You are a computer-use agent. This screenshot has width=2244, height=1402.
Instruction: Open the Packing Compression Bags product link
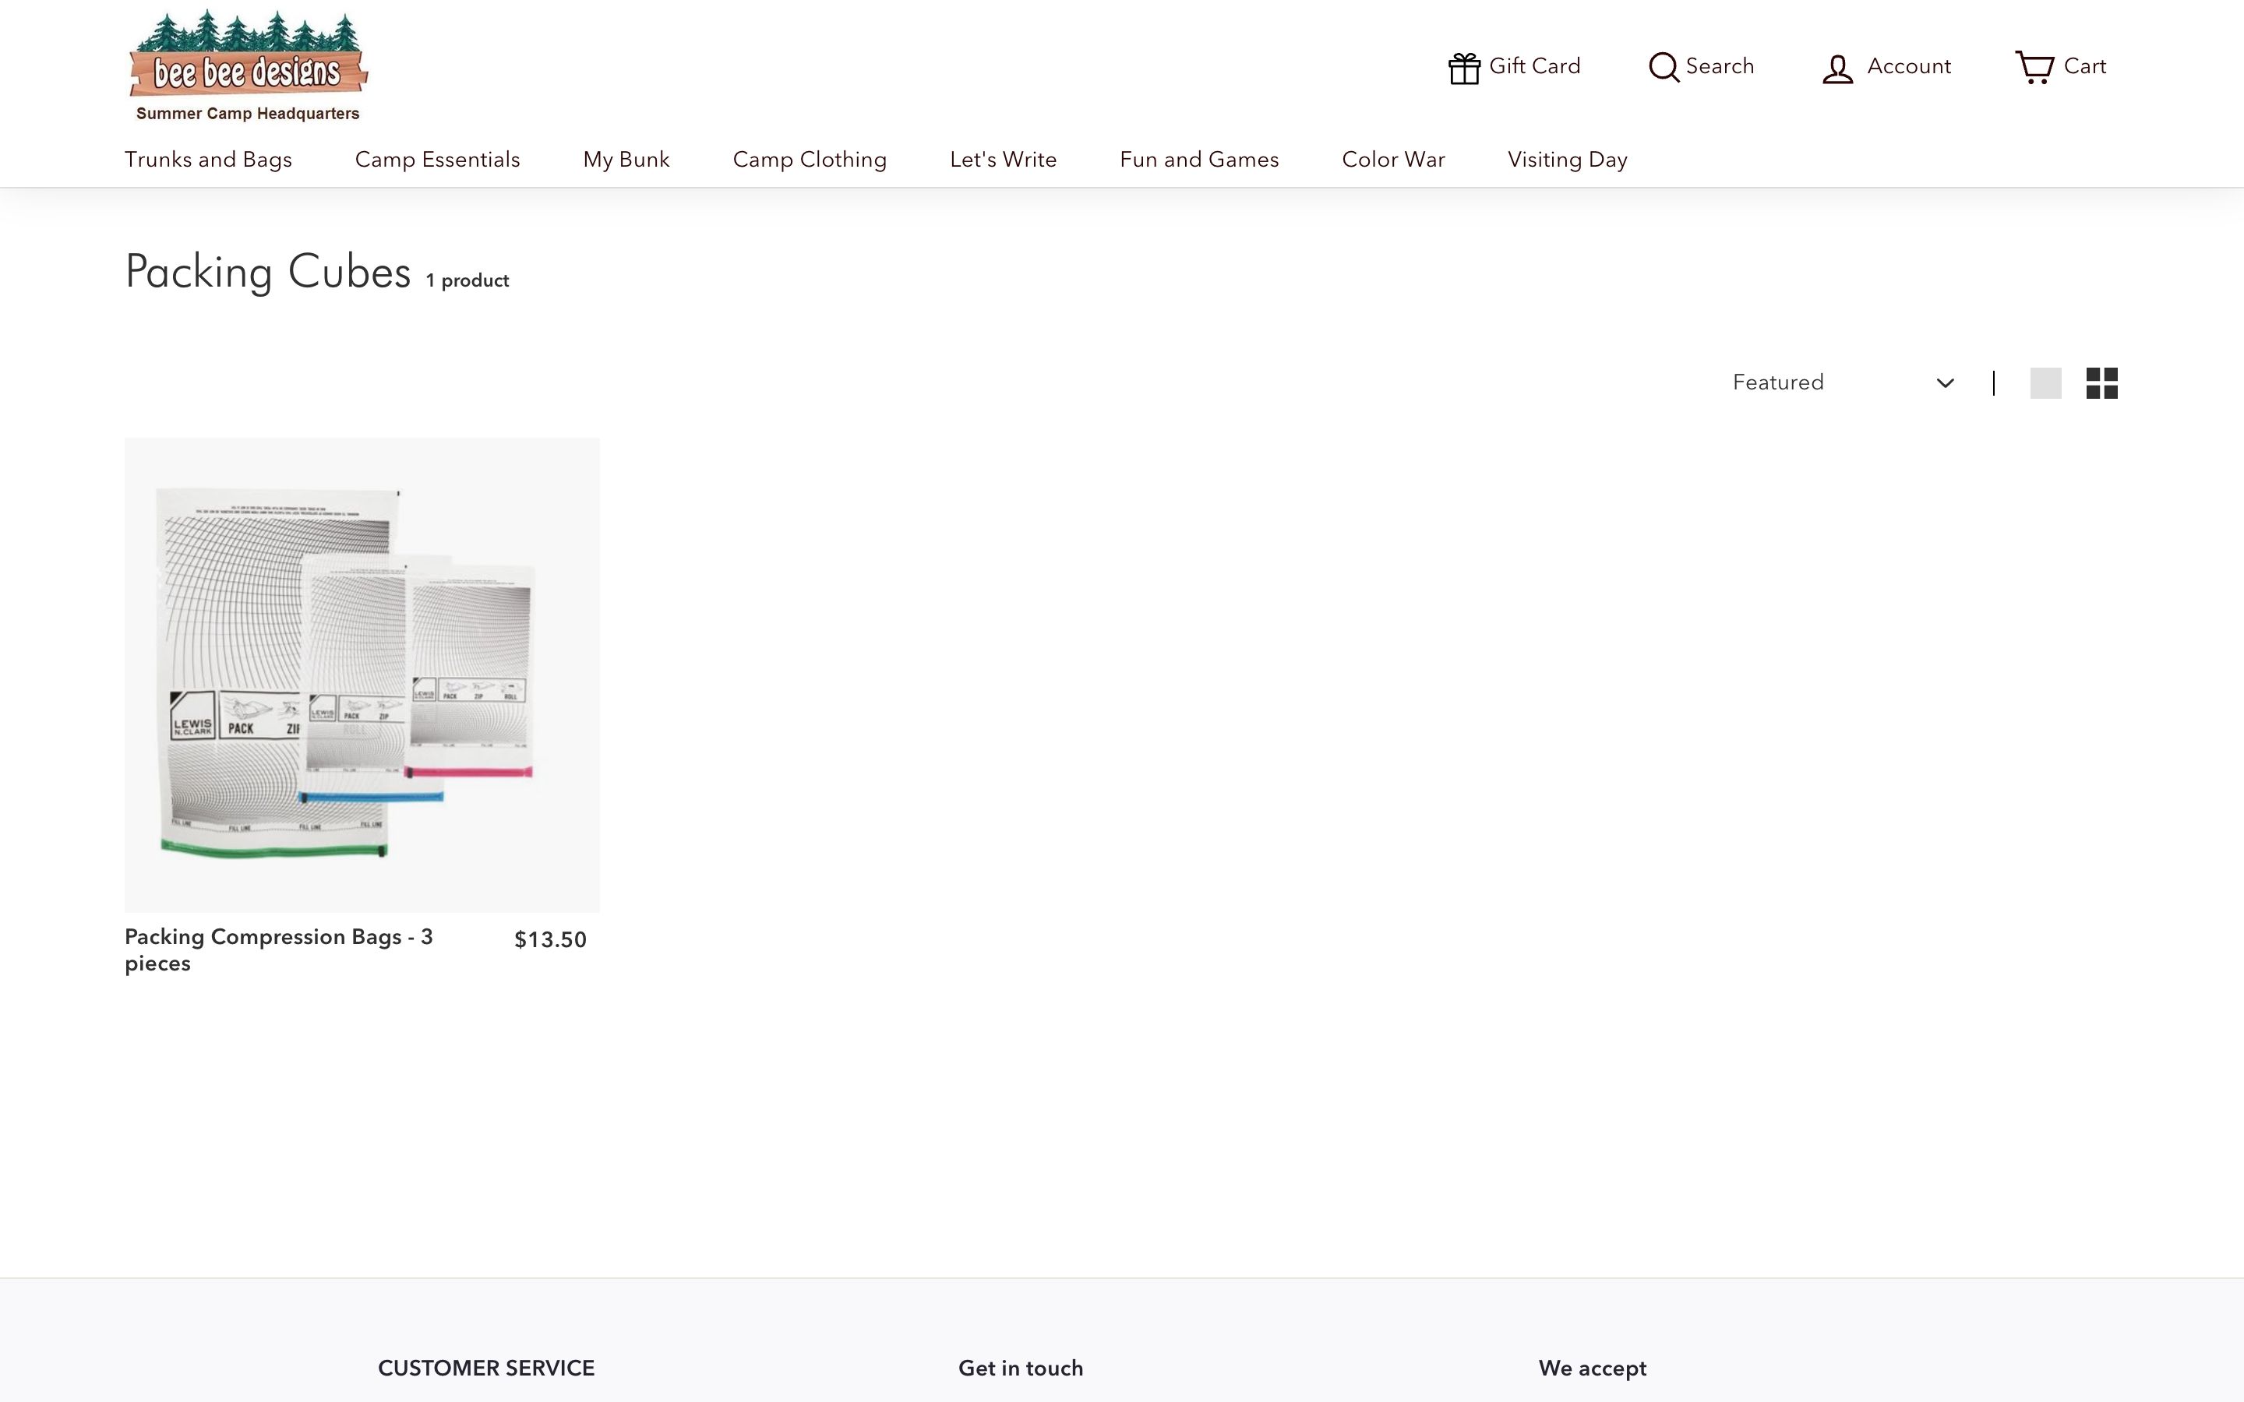pyautogui.click(x=279, y=949)
